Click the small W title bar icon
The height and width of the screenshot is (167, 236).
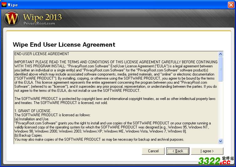pos(4,5)
